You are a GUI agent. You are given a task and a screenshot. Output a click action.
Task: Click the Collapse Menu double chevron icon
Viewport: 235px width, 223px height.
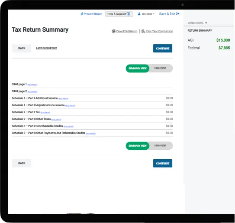click(x=206, y=23)
